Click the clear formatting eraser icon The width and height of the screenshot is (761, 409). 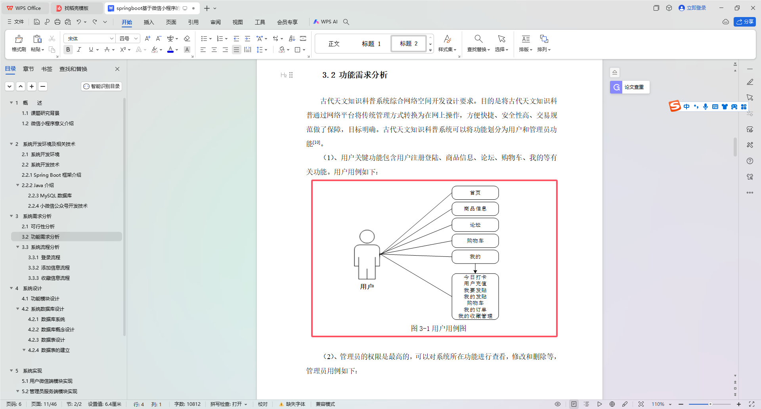tap(187, 38)
